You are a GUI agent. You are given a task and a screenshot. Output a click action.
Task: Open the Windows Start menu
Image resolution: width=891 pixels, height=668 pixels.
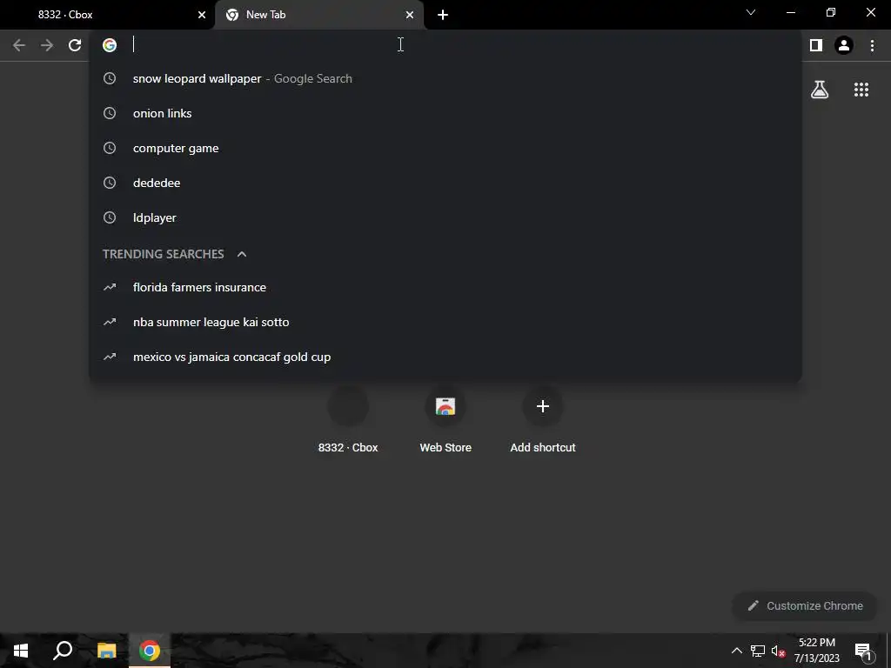(x=21, y=651)
